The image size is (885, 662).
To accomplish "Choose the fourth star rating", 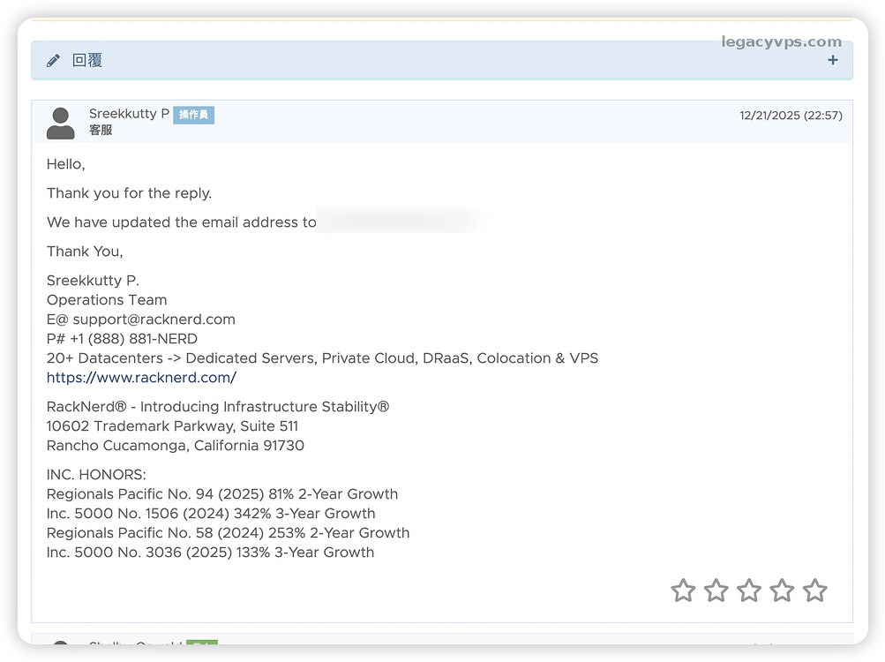I will point(782,591).
